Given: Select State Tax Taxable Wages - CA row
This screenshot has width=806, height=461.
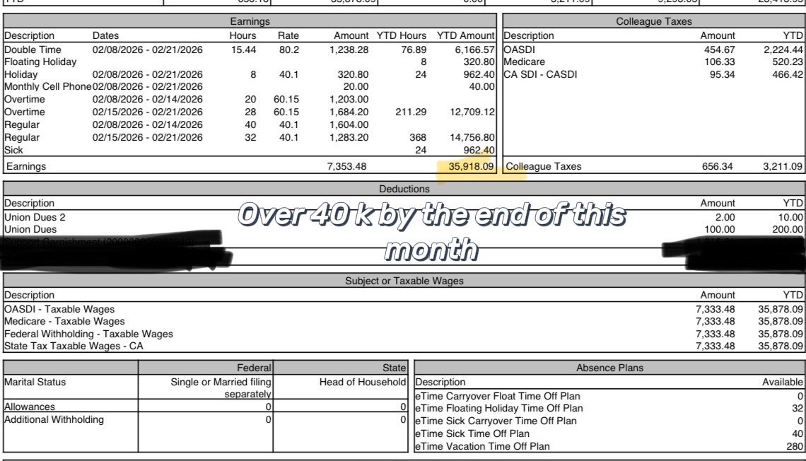Looking at the screenshot, I should click(404, 346).
